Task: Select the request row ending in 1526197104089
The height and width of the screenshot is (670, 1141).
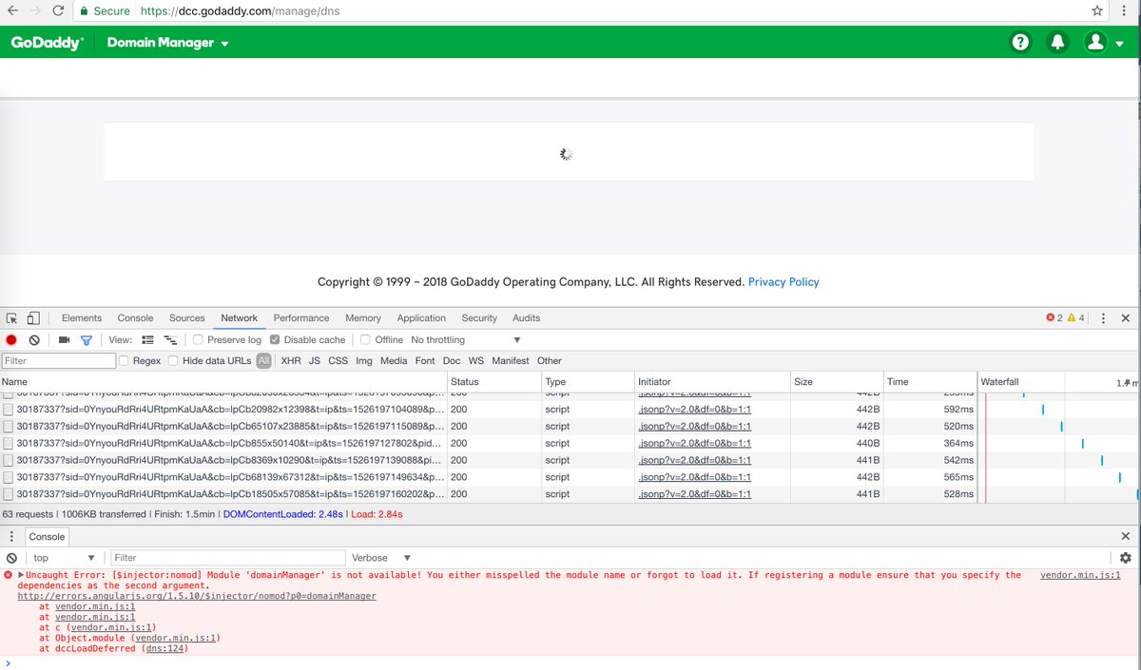Action: 489,409
